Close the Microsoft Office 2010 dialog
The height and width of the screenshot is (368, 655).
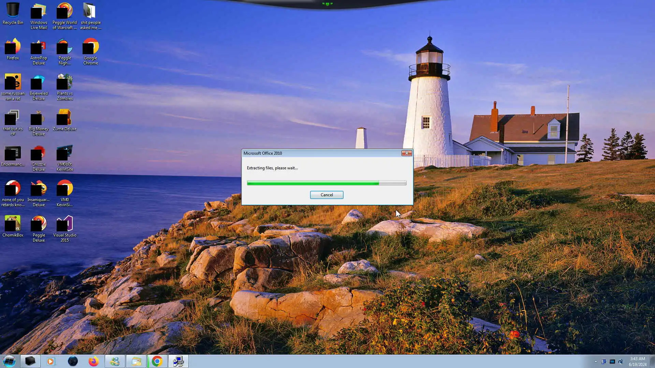[406, 153]
